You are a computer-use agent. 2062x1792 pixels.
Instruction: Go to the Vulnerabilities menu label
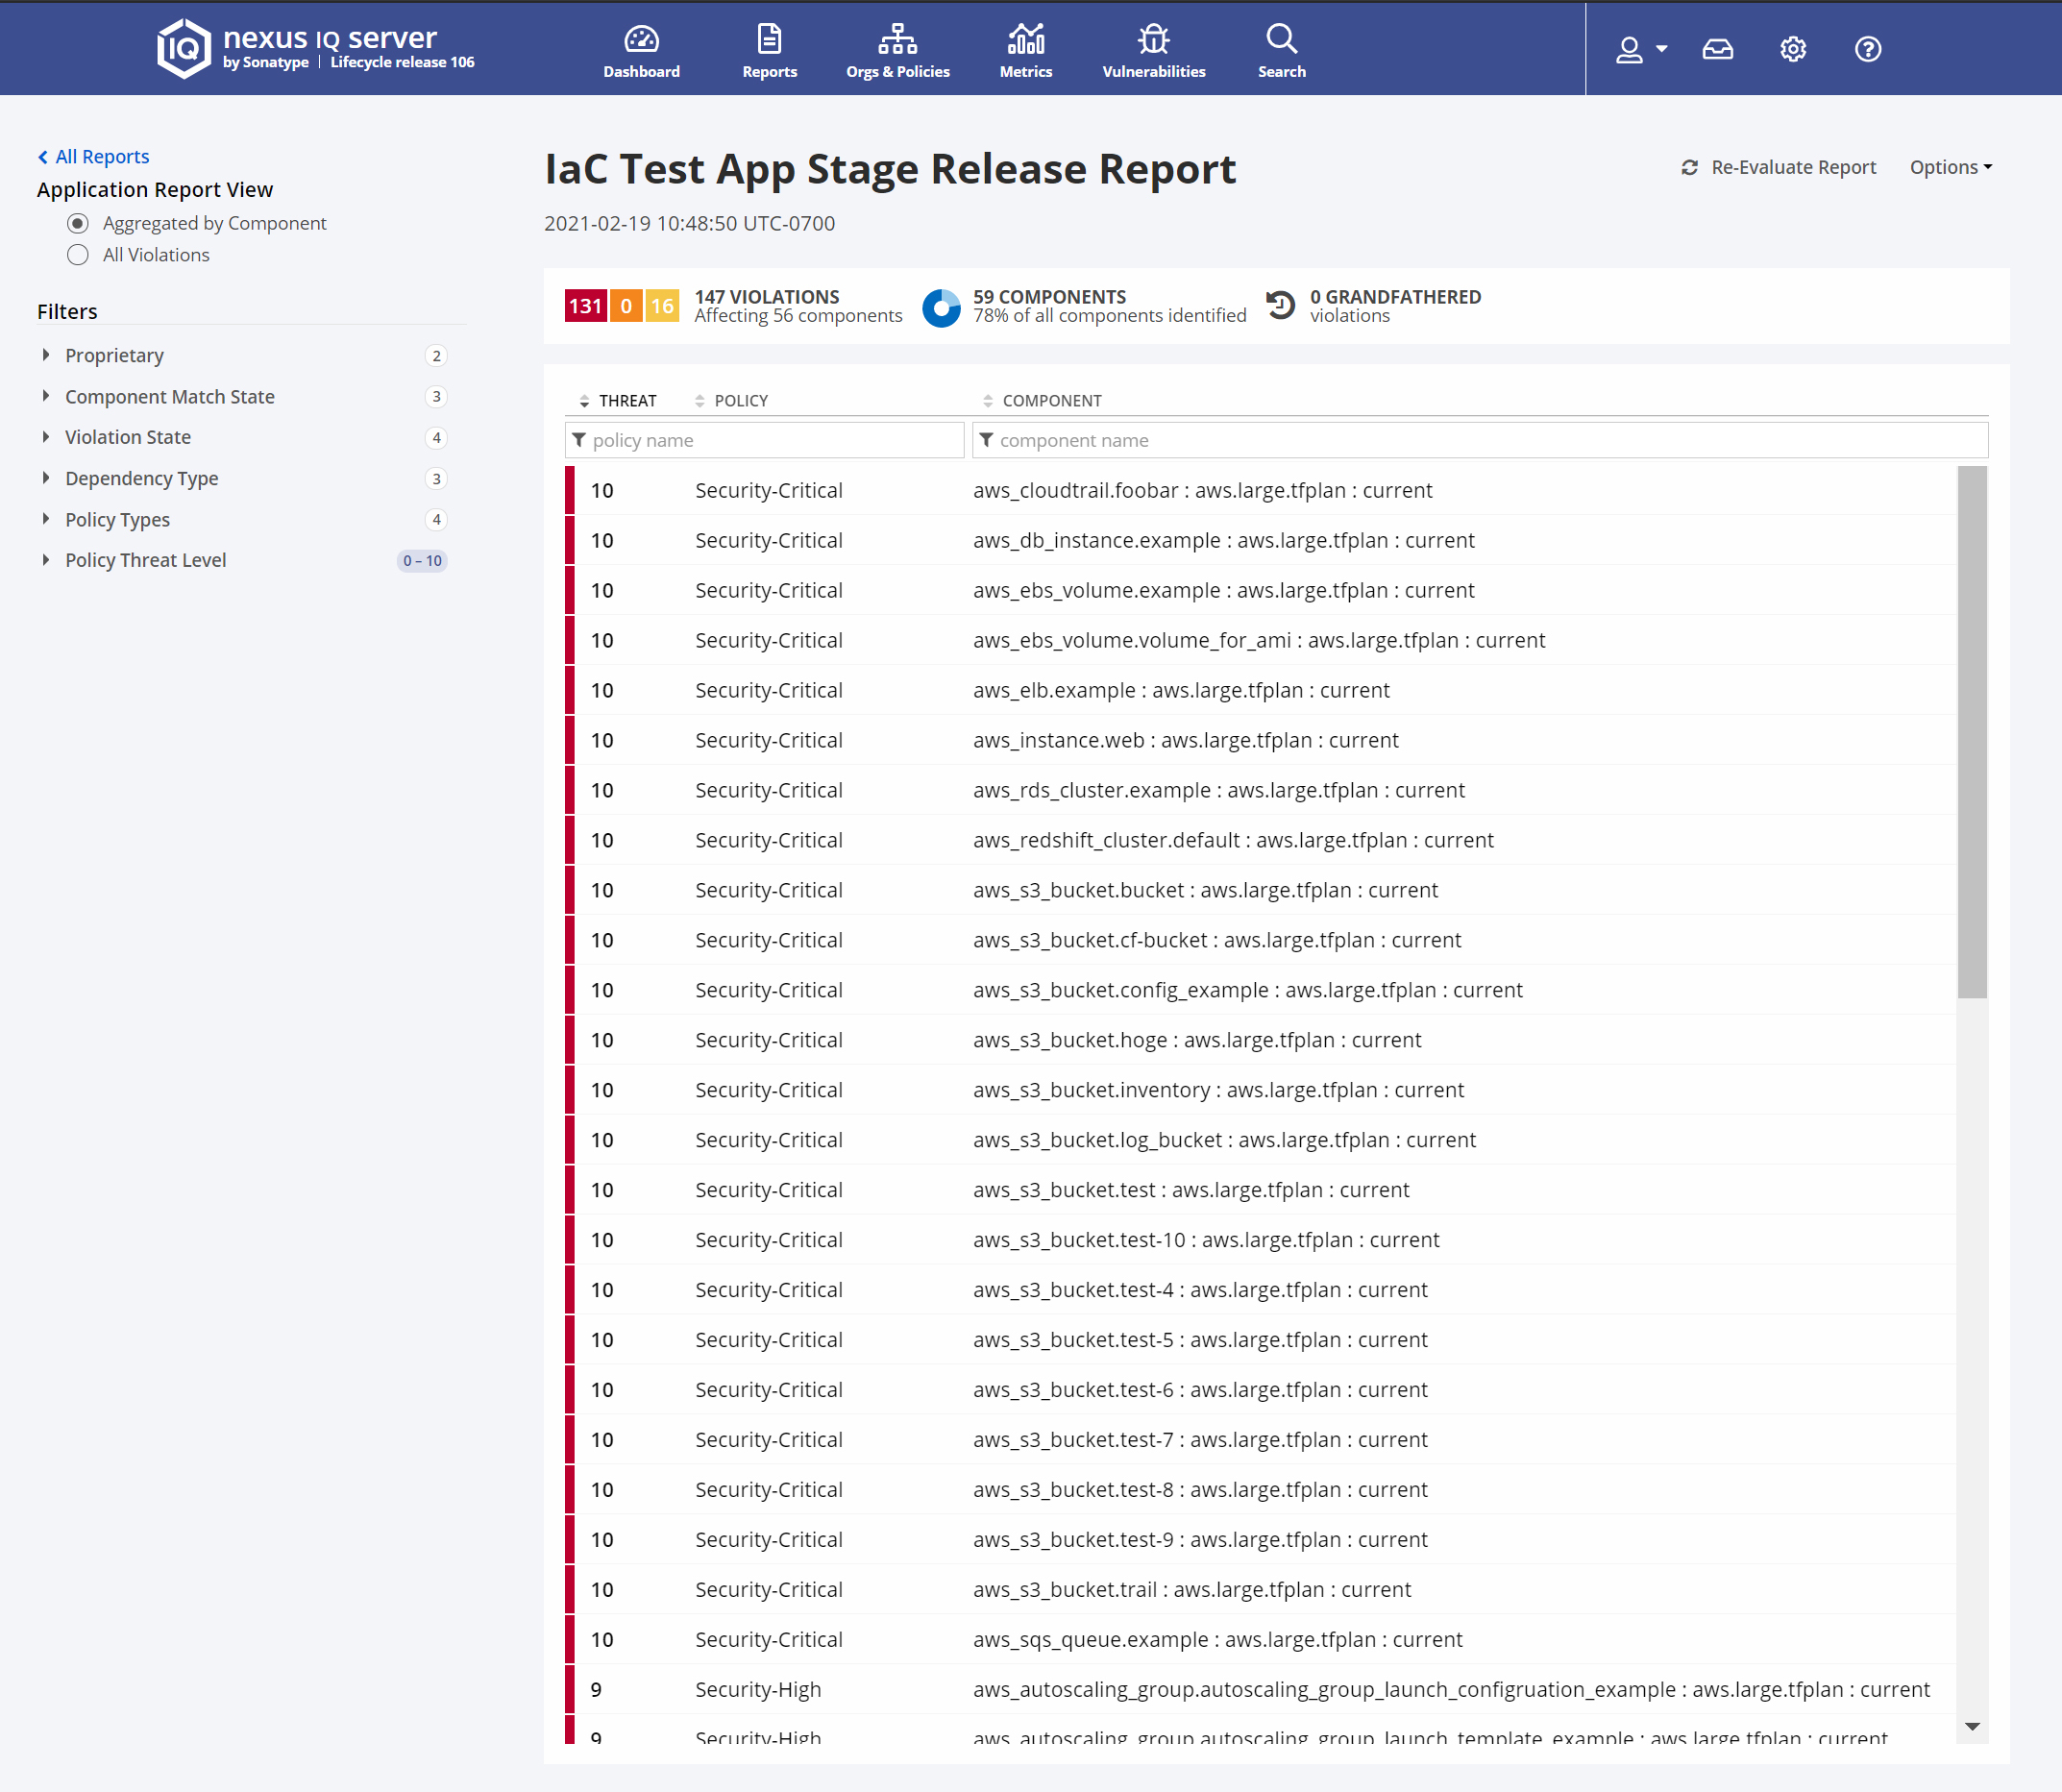tap(1154, 72)
